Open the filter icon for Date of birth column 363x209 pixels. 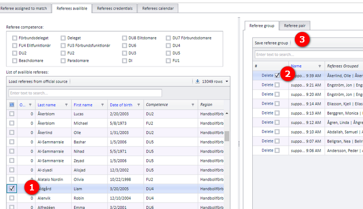point(138,105)
